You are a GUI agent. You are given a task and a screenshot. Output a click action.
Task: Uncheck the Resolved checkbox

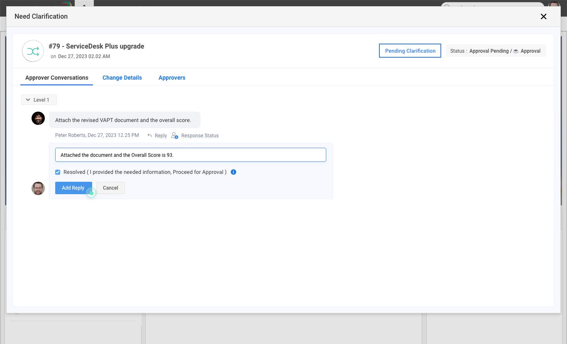click(58, 172)
